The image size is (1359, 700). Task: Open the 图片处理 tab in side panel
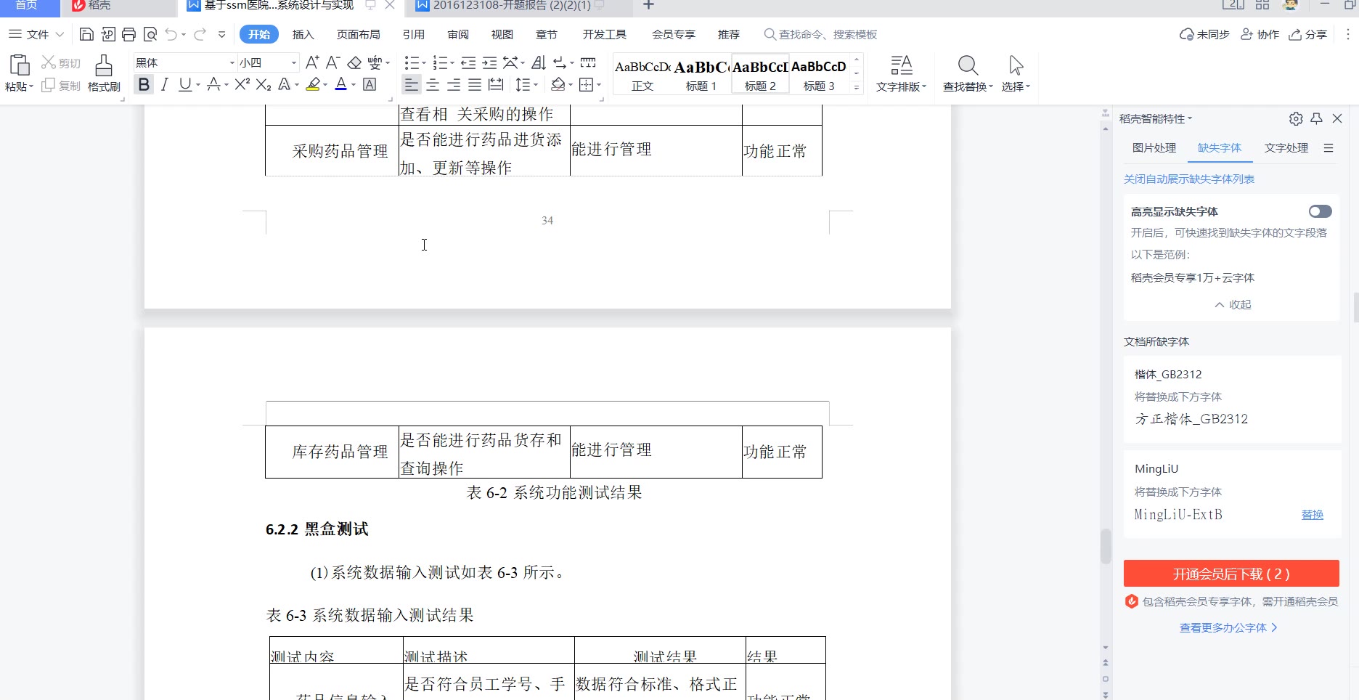click(x=1154, y=147)
